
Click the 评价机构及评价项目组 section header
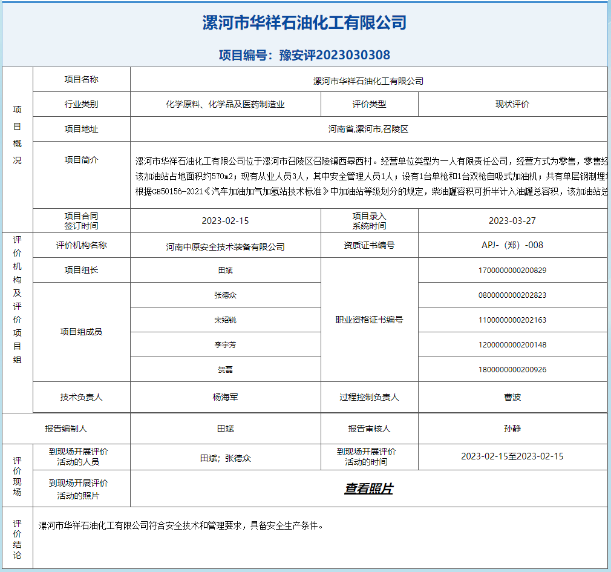tap(17, 300)
